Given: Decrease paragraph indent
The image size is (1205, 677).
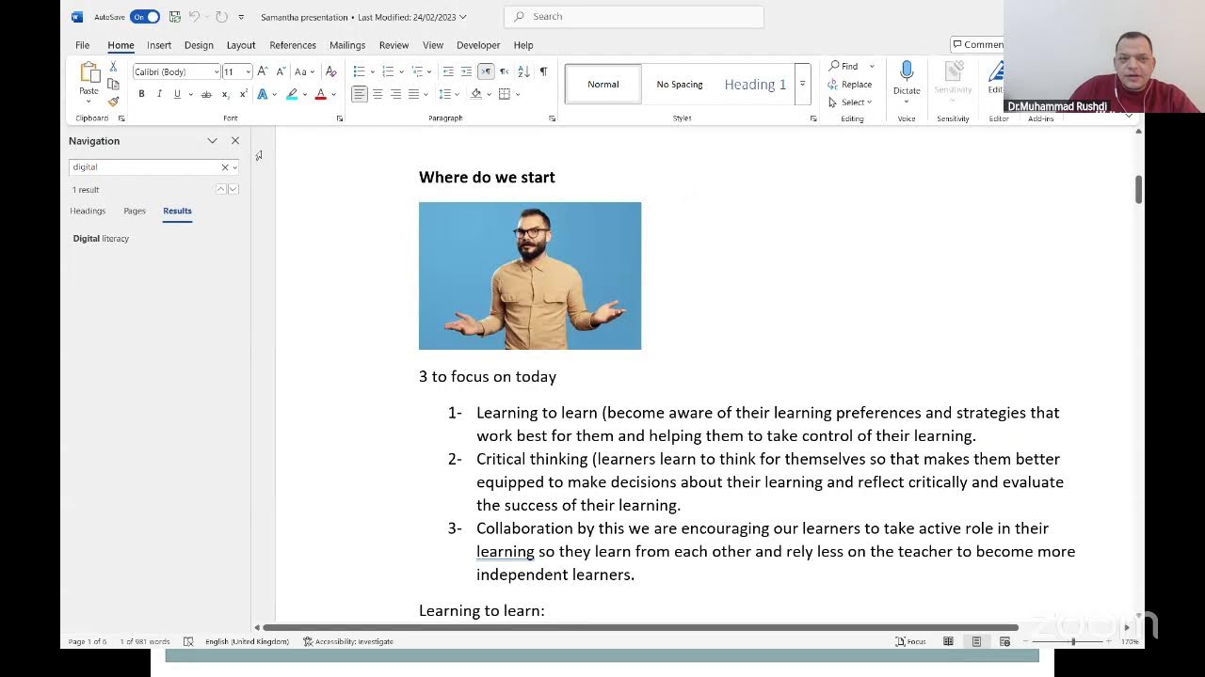Looking at the screenshot, I should [448, 71].
